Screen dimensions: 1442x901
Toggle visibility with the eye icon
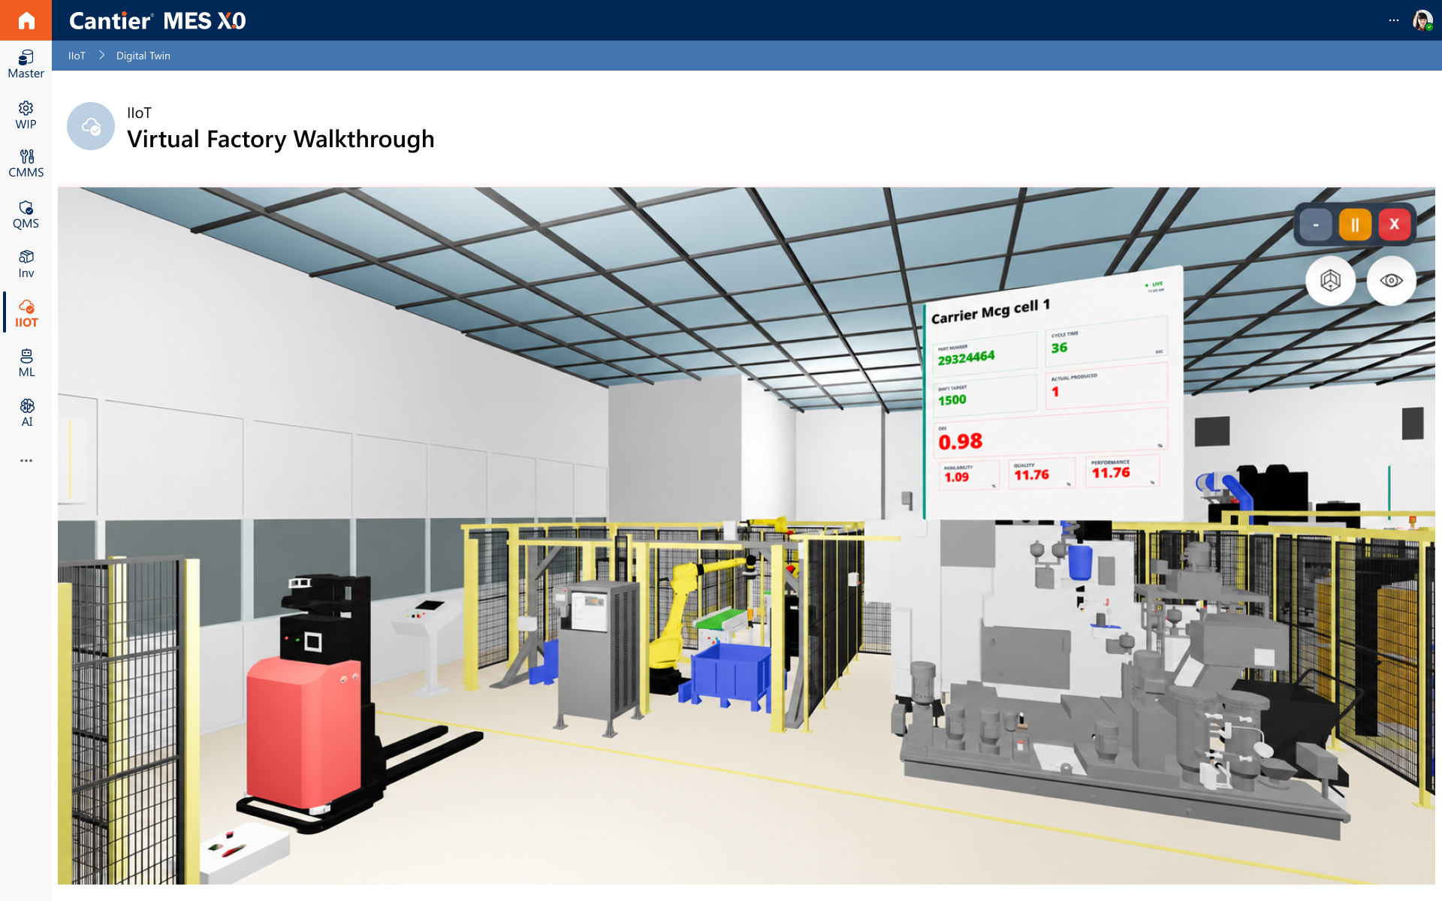pyautogui.click(x=1391, y=281)
